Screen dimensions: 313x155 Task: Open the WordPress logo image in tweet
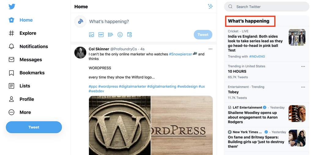coord(120,125)
